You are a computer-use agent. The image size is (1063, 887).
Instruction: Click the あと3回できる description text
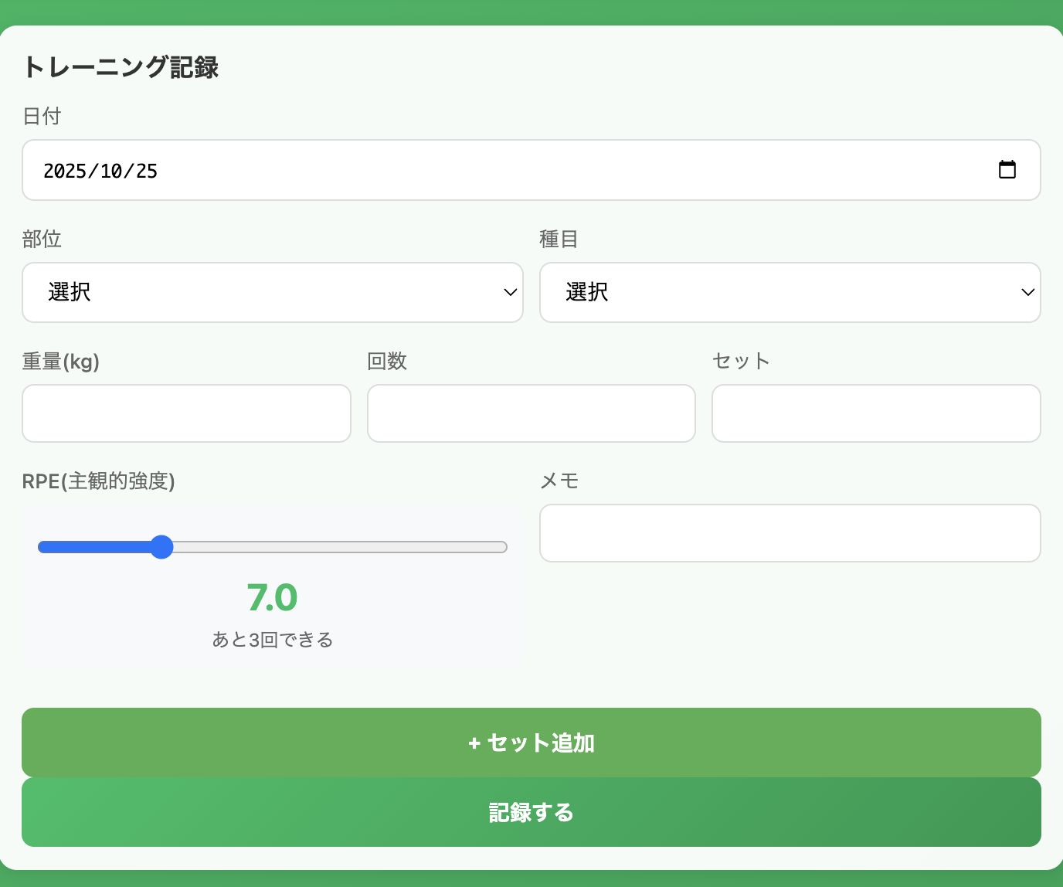point(272,640)
